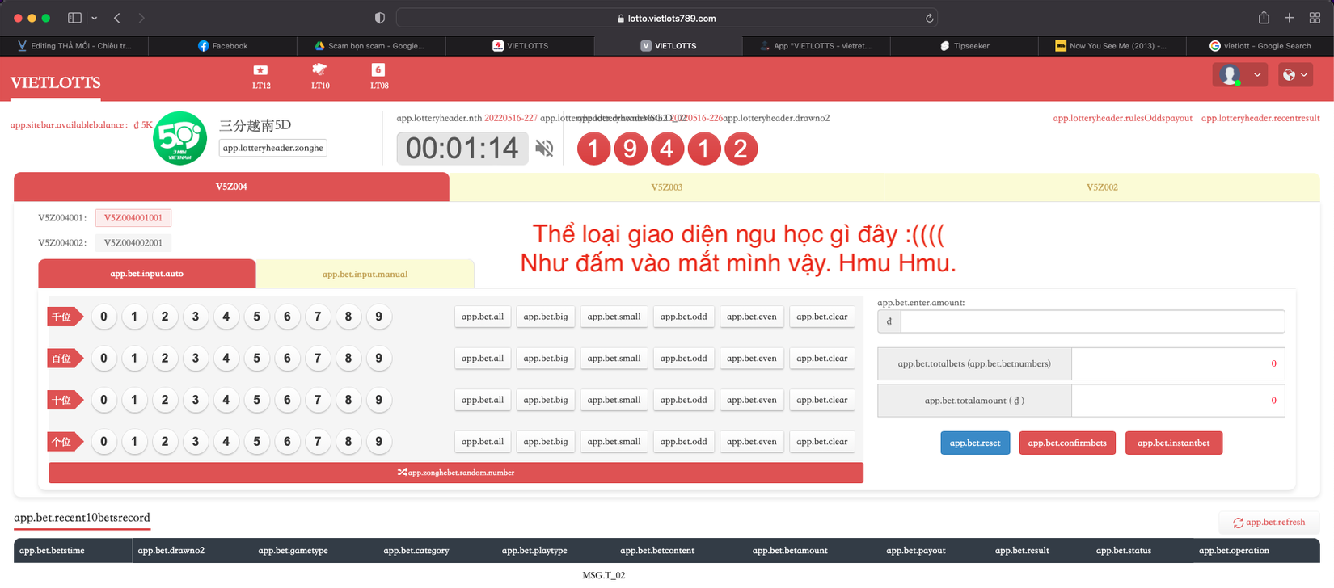Screen dimensions: 1334x588
Task: Reload the page with the refresh icon
Action: pyautogui.click(x=930, y=18)
